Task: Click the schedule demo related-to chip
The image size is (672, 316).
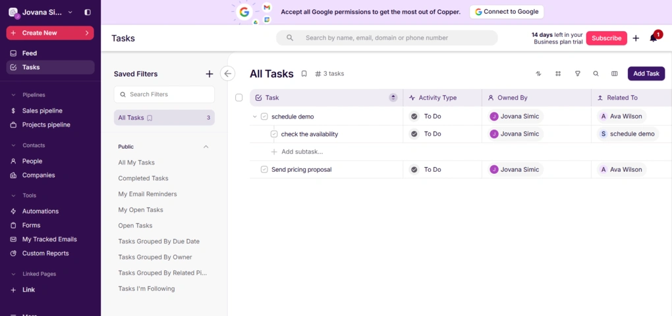Action: point(628,134)
